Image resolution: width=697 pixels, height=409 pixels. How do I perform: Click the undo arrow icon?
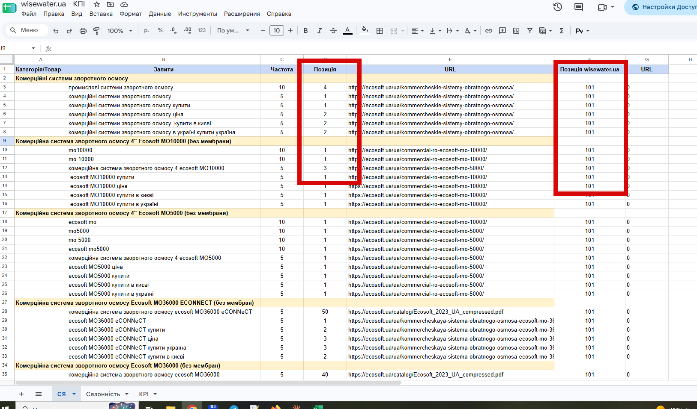56,31
